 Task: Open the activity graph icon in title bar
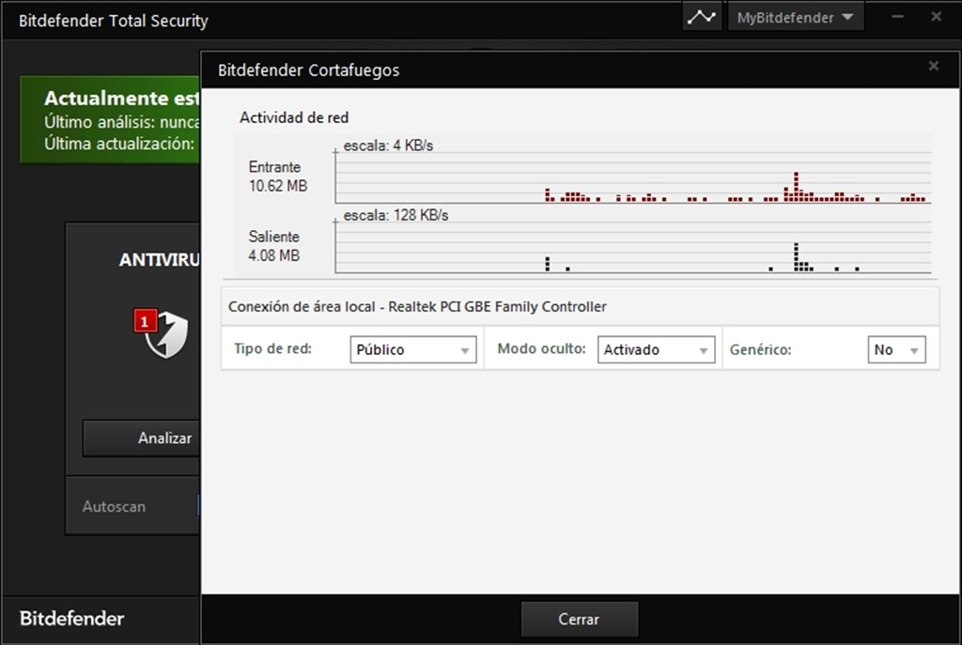point(701,17)
